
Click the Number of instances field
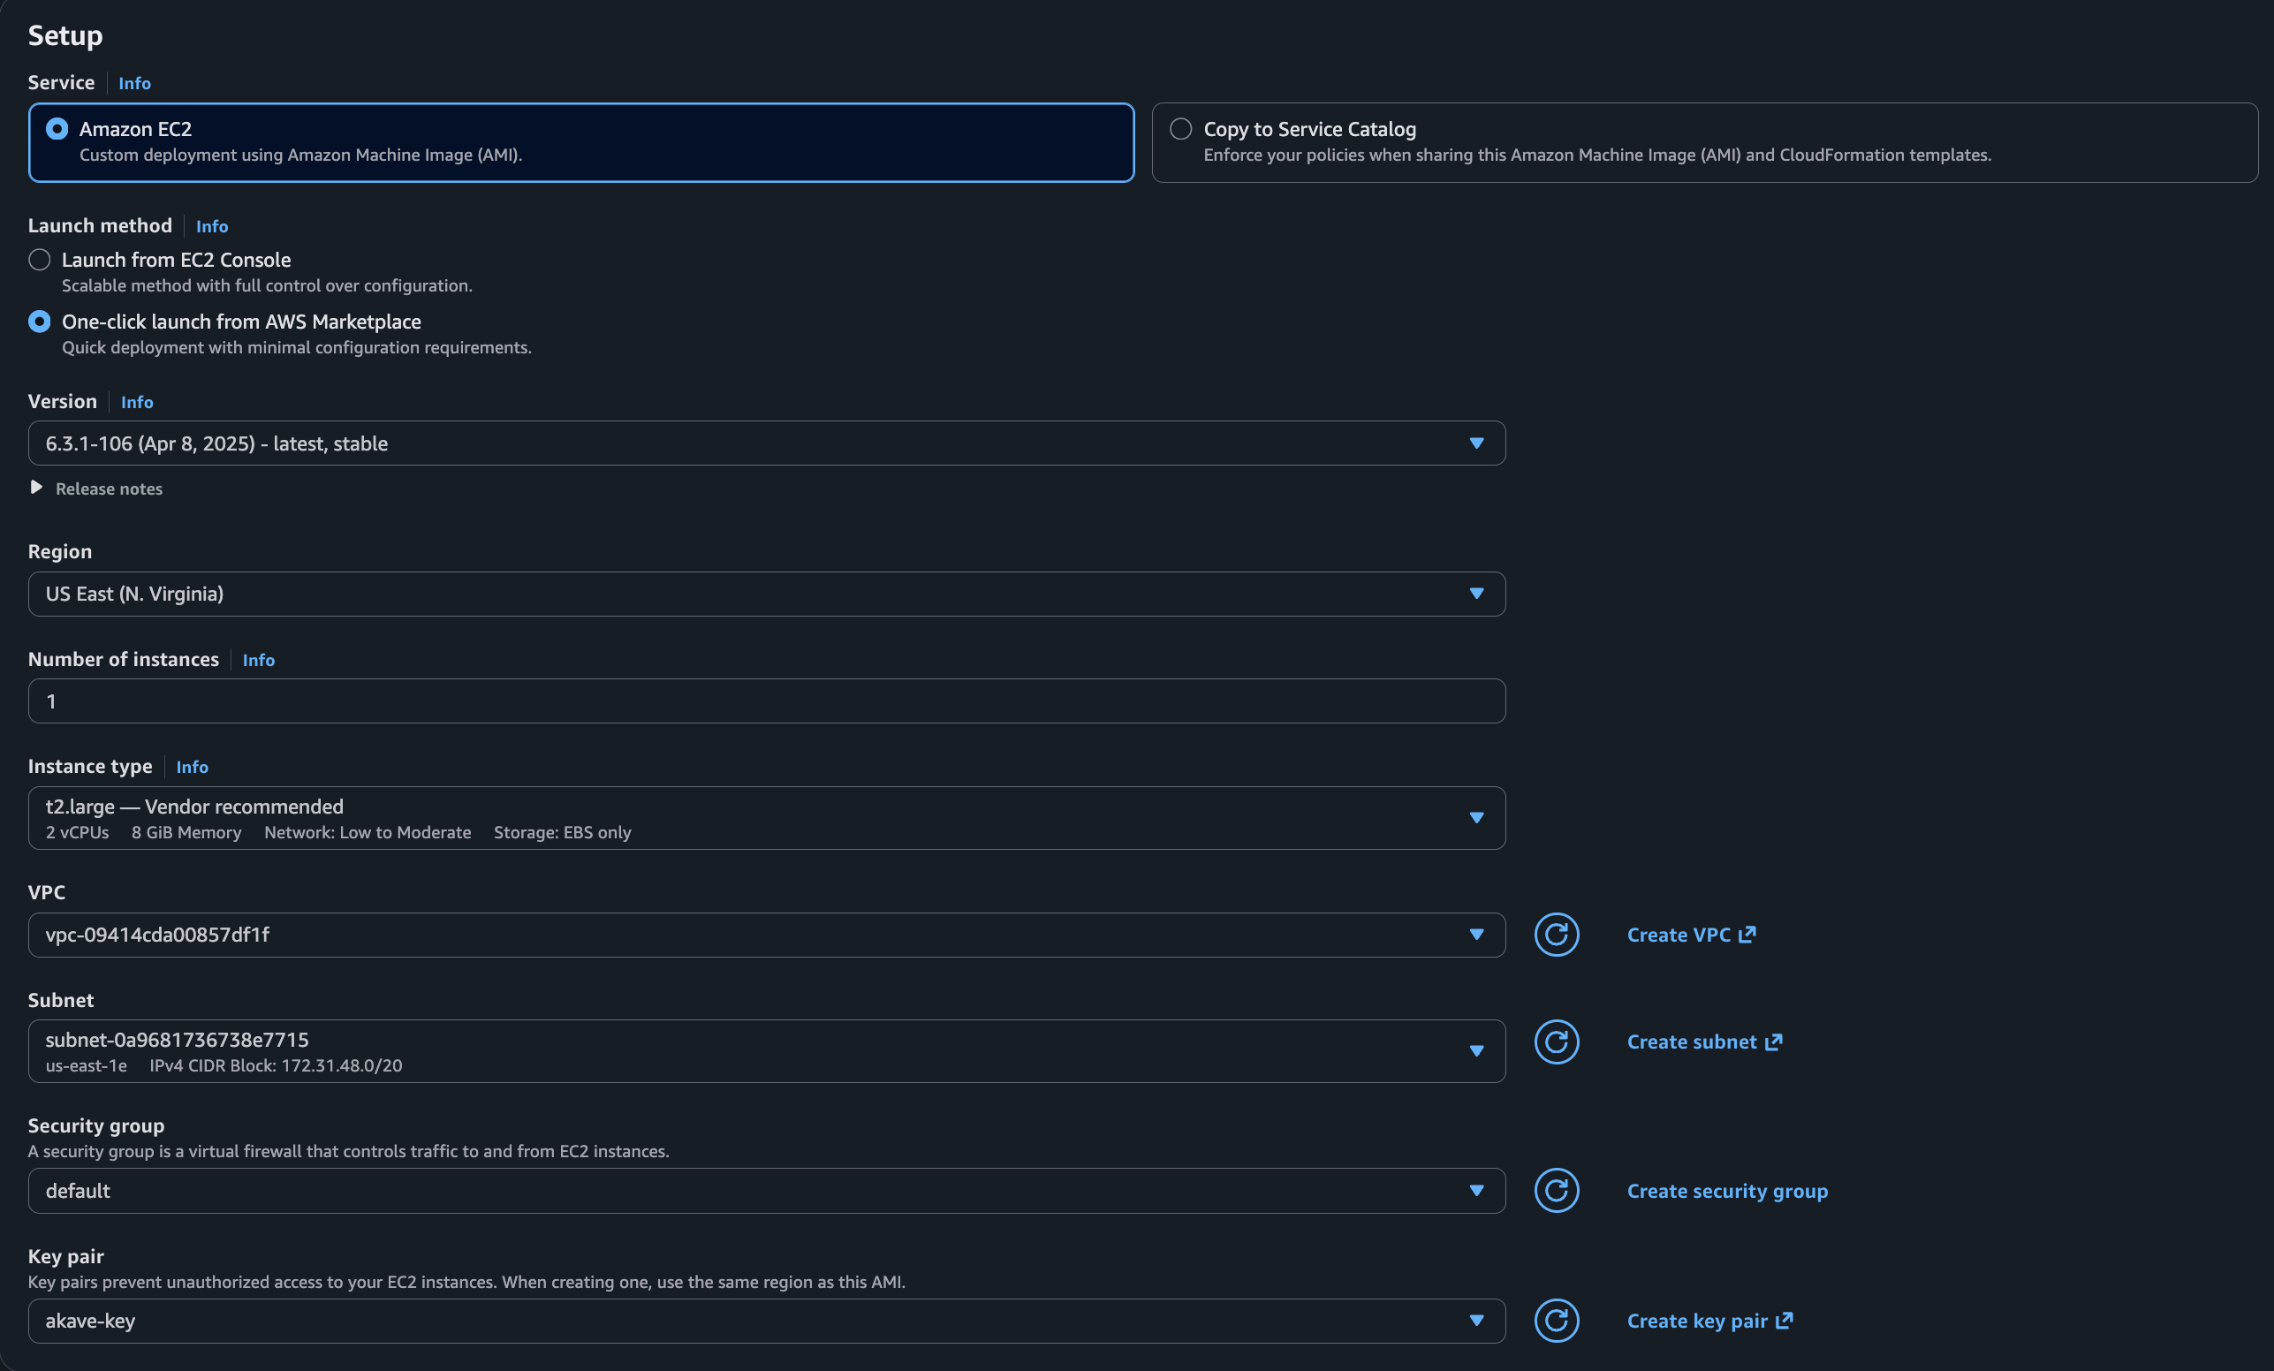tap(766, 701)
